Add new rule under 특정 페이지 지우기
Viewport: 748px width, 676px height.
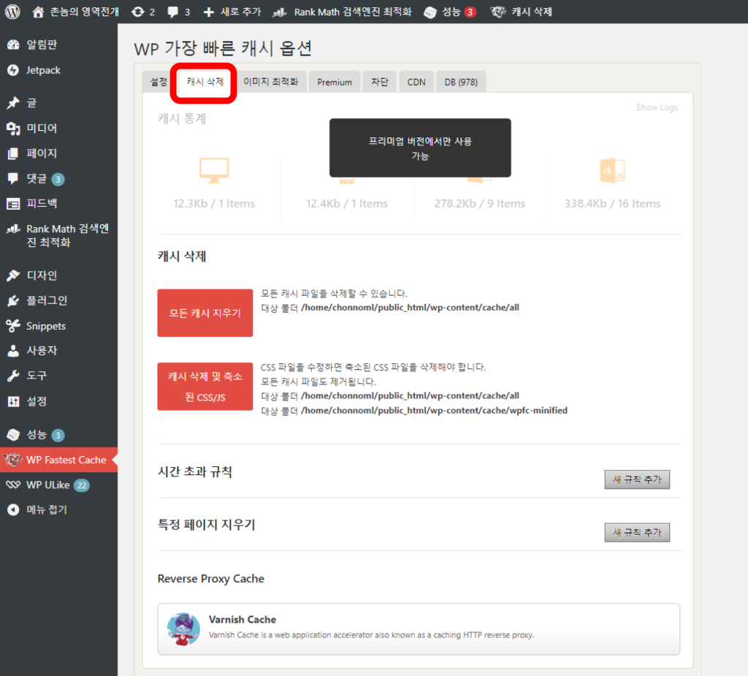637,532
